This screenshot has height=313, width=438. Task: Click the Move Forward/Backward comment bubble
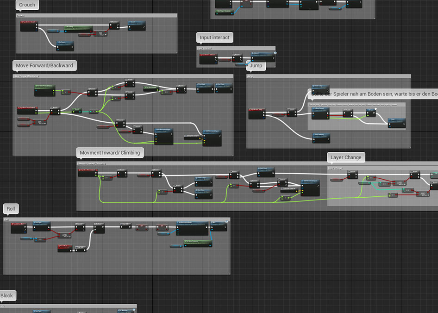44,66
